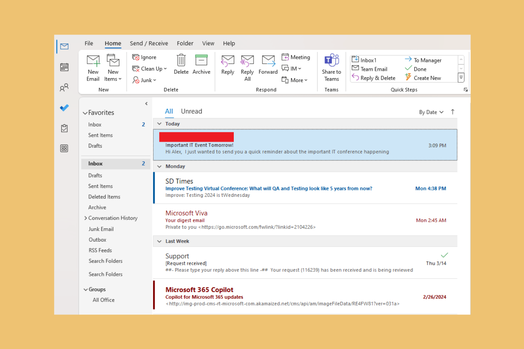Image resolution: width=524 pixels, height=349 pixels.
Task: Choose Reply All in the ribbon
Action: 247,68
